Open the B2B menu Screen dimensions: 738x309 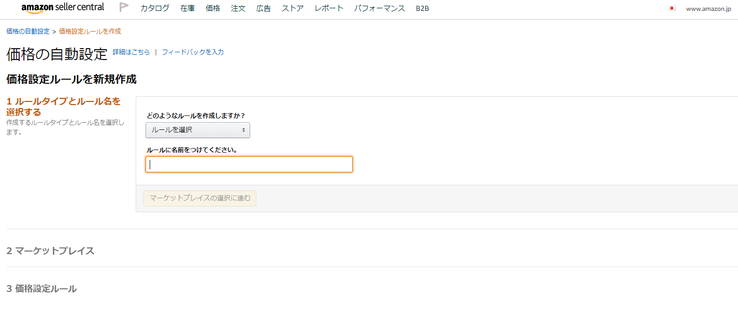423,8
